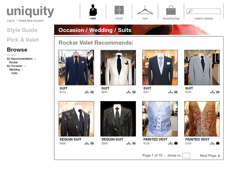Screen dimensions: 231x173
Task: Expand the By Occasion arrow
Action: 25,66
